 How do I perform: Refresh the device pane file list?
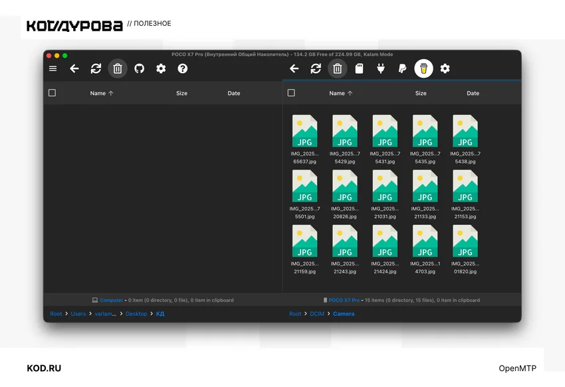point(316,68)
